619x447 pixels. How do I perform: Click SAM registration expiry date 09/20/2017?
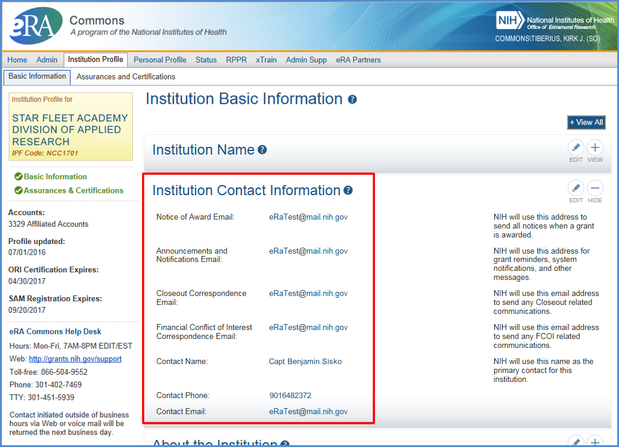[27, 310]
